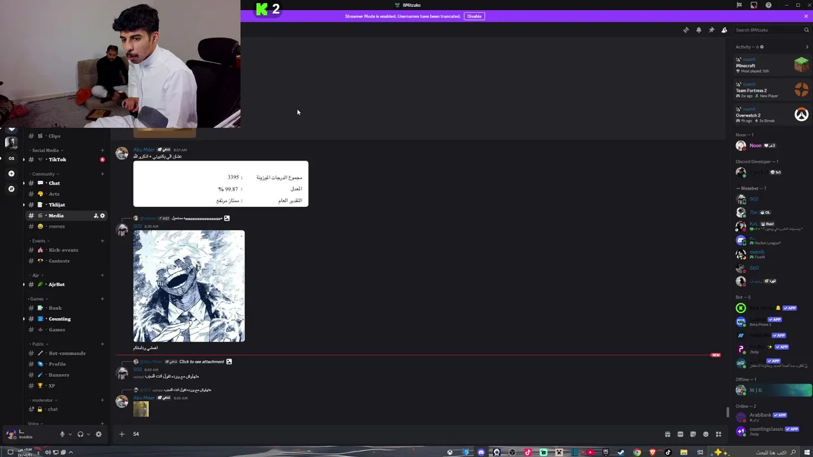
Task: Collapse the moderator category
Action: pyautogui.click(x=43, y=400)
